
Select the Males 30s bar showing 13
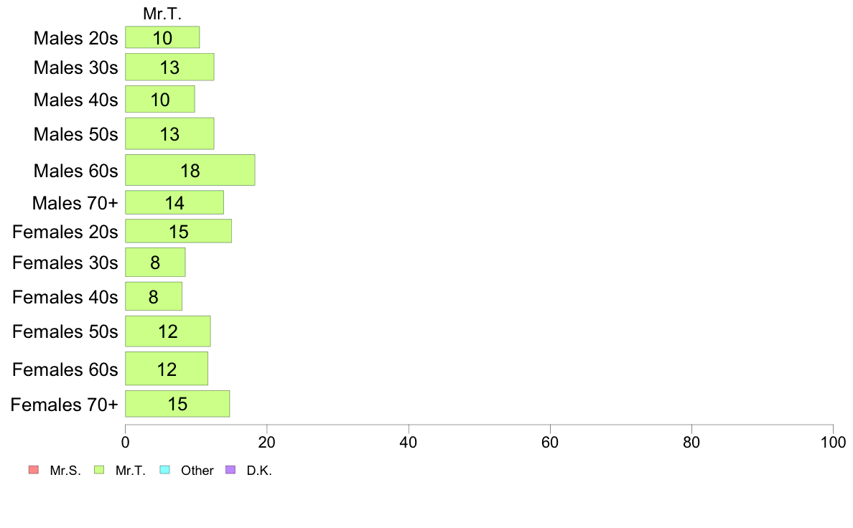click(169, 67)
